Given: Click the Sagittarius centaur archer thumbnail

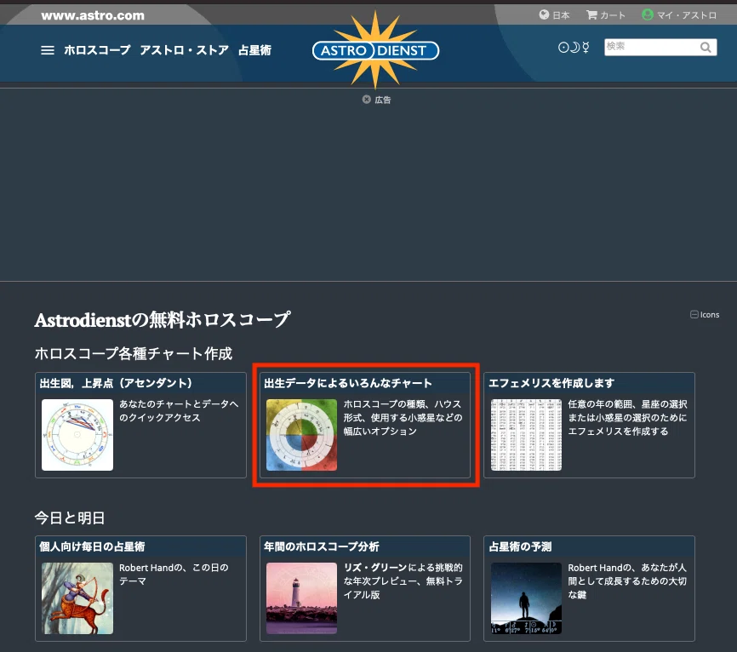Looking at the screenshot, I should coord(77,598).
